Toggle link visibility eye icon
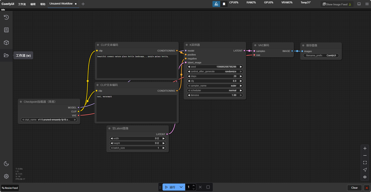The height and width of the screenshot is (192, 371). click(365, 177)
